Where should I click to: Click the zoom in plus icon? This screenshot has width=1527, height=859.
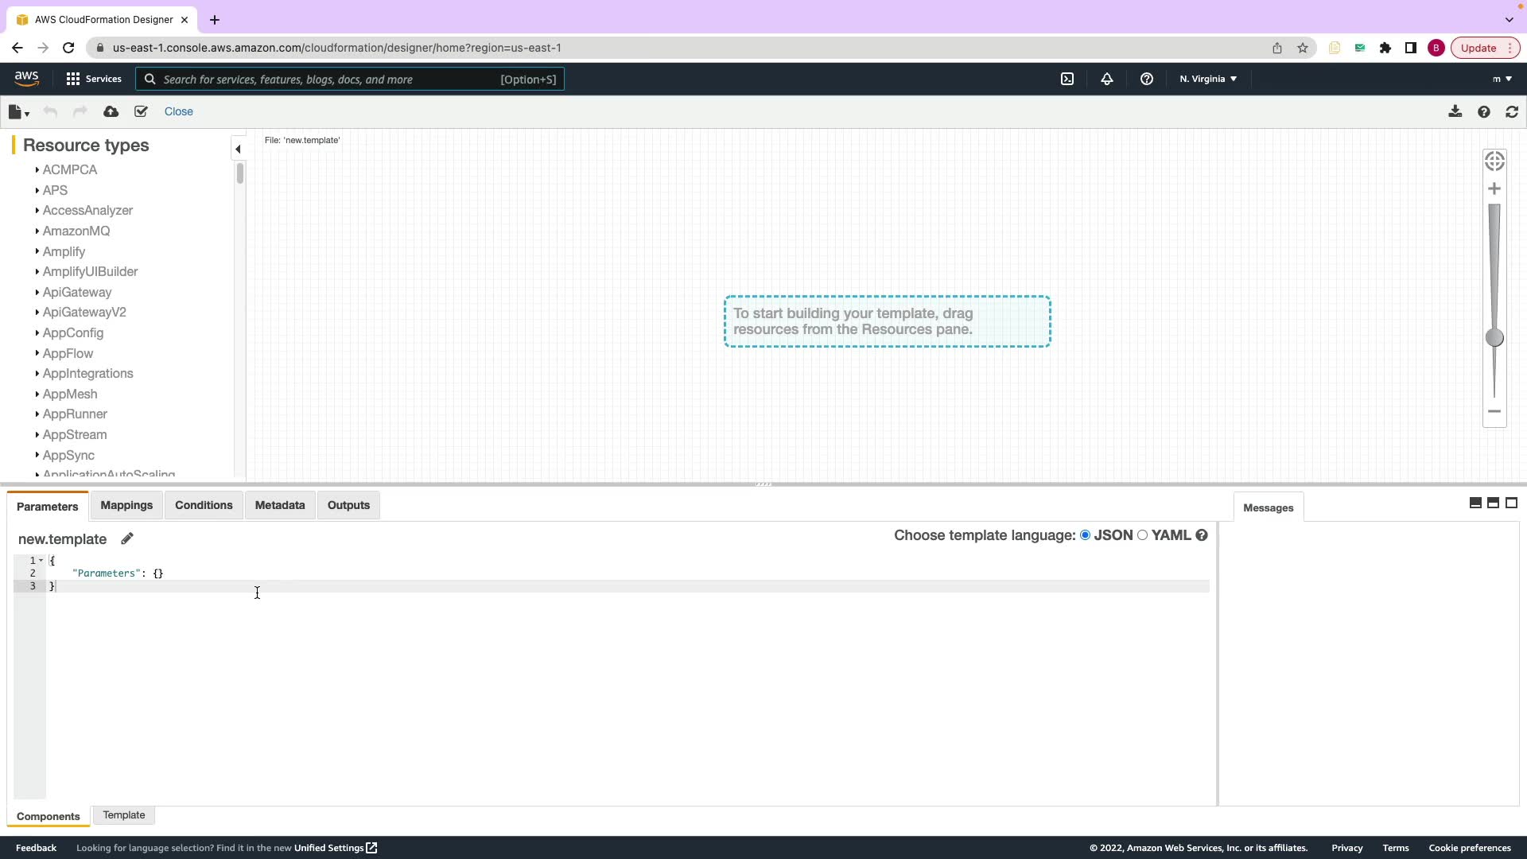[1494, 189]
